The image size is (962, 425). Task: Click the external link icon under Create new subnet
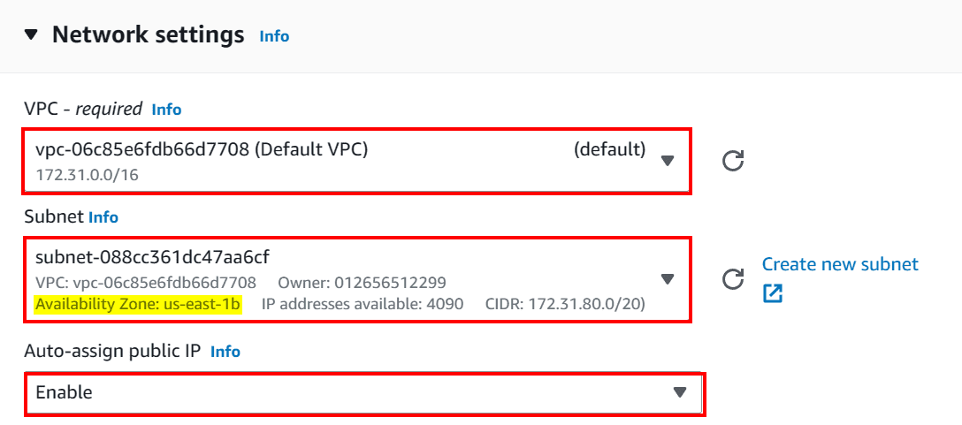(x=773, y=293)
